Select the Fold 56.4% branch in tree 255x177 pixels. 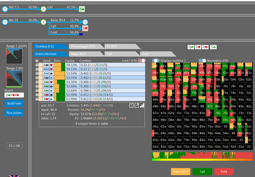pyautogui.click(x=65, y=32)
